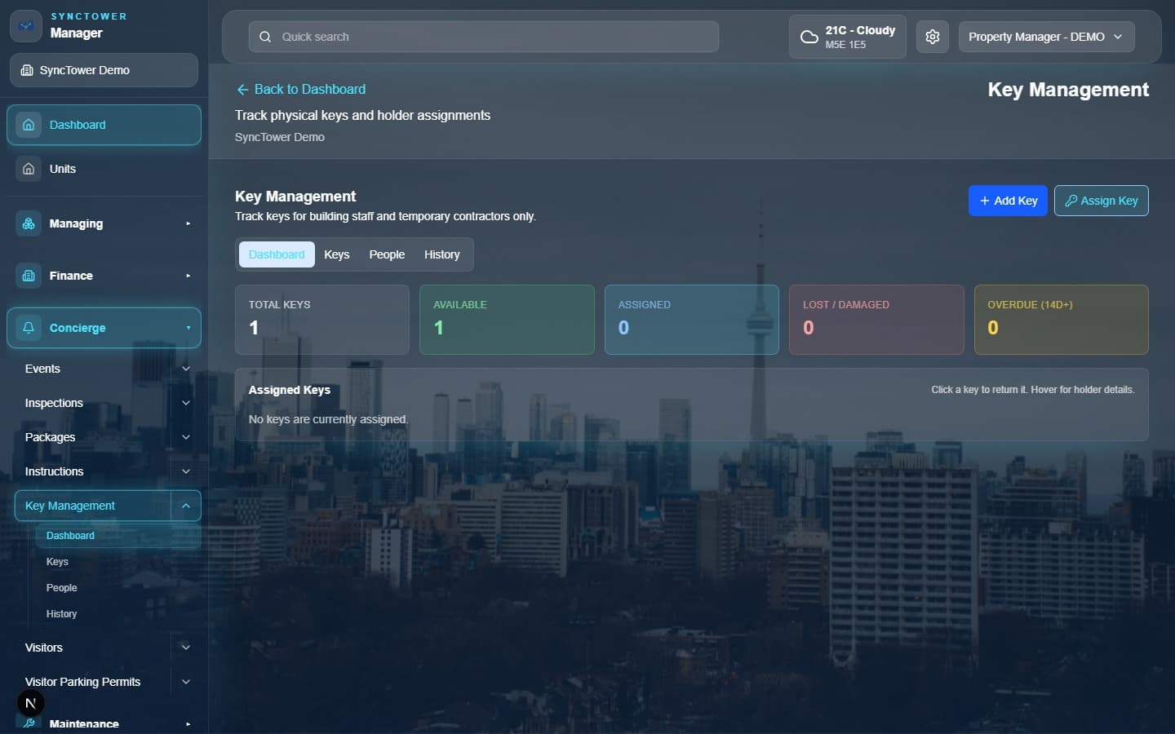
Task: Open the Visitors sidebar item
Action: [44, 648]
